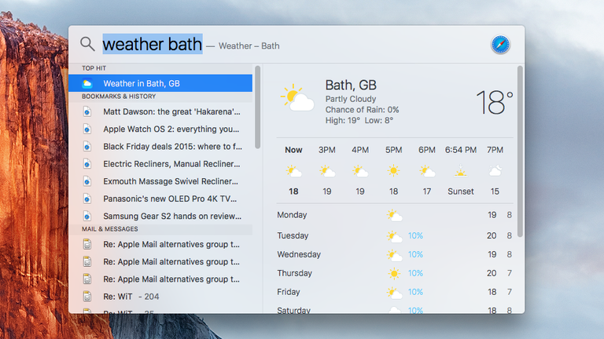
Task: Click the weather preview pane scrollbar
Action: (x=520, y=151)
